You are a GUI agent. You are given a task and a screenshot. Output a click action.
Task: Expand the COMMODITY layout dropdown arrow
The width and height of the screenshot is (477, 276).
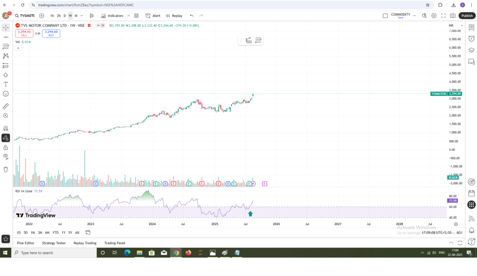414,16
